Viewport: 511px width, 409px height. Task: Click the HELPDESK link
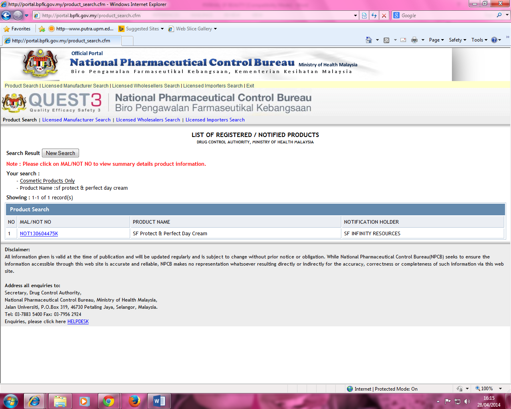tap(78, 322)
